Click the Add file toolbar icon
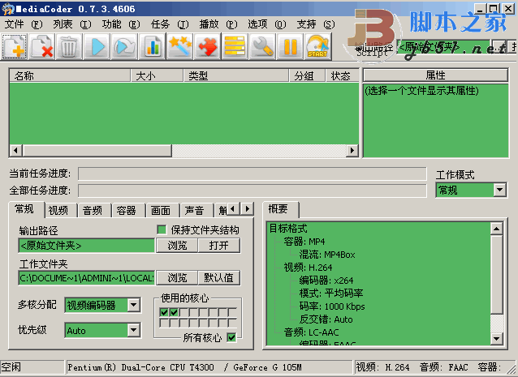Viewport: 518px width, 377px height. (x=14, y=46)
